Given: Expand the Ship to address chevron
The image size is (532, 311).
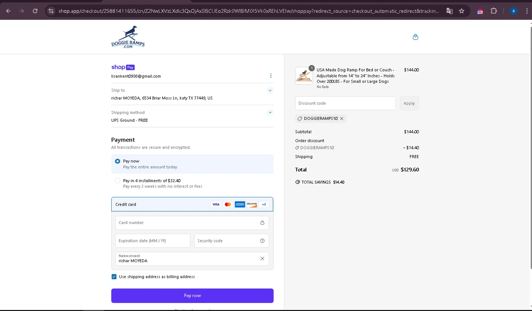Looking at the screenshot, I should click(x=270, y=91).
